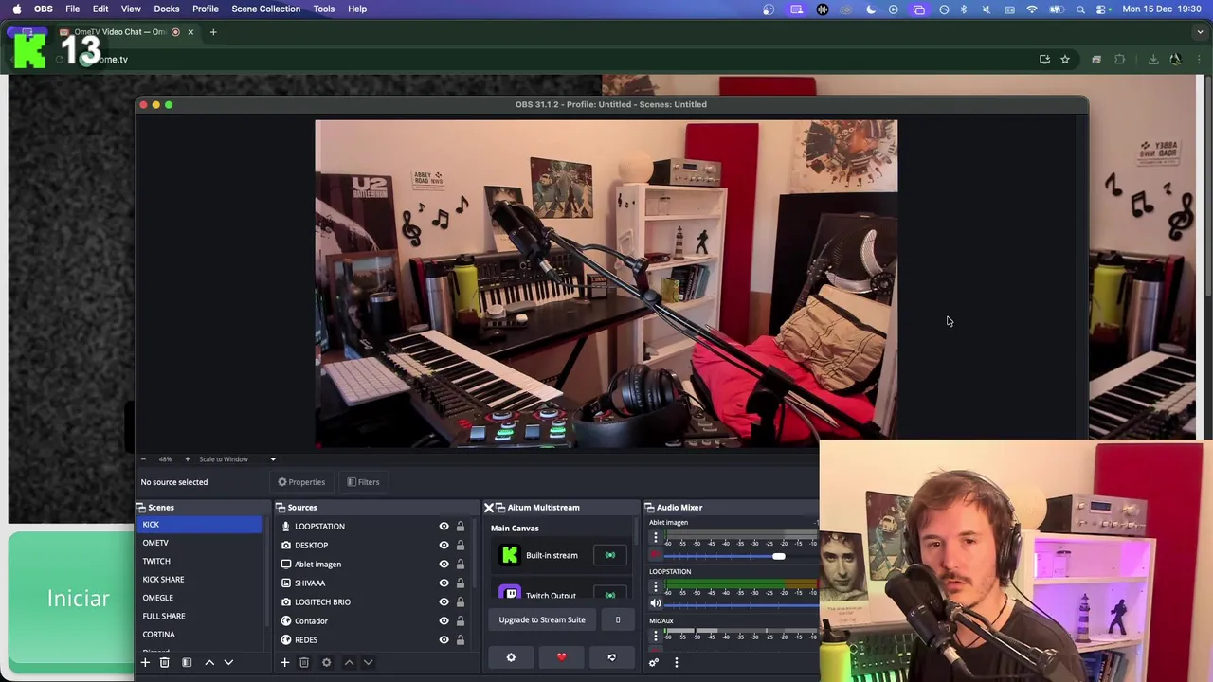This screenshot has height=682, width=1213.
Task: Toggle visibility of Ablet imagen source
Action: [444, 565]
